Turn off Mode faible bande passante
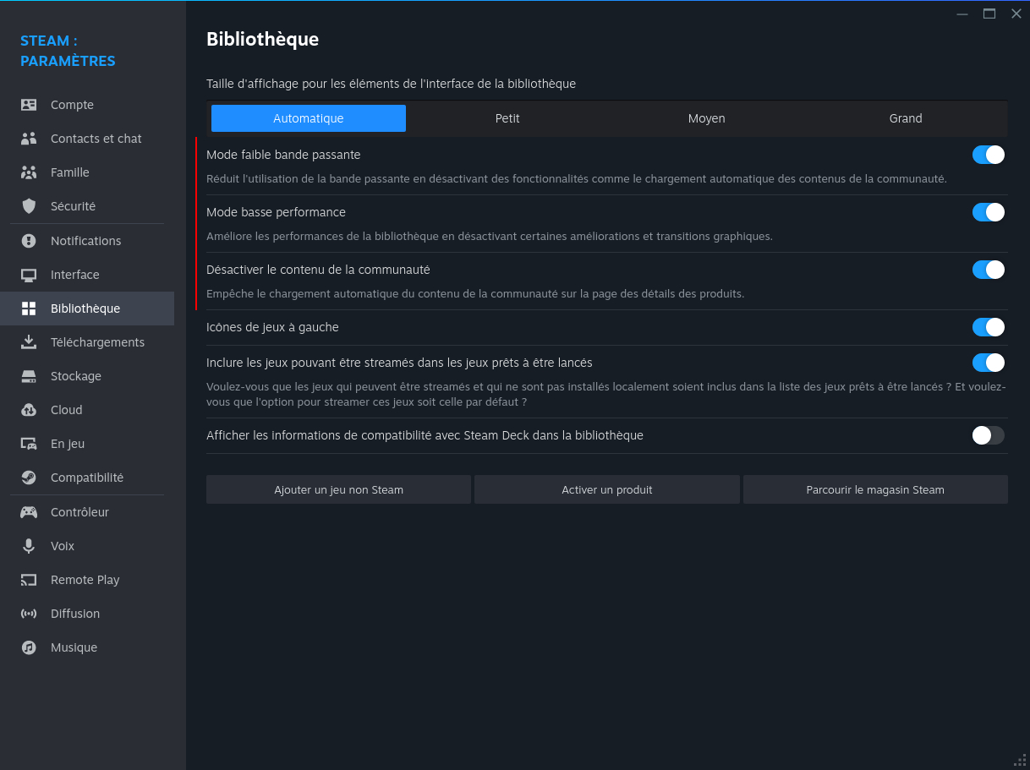The image size is (1030, 770). (x=988, y=155)
